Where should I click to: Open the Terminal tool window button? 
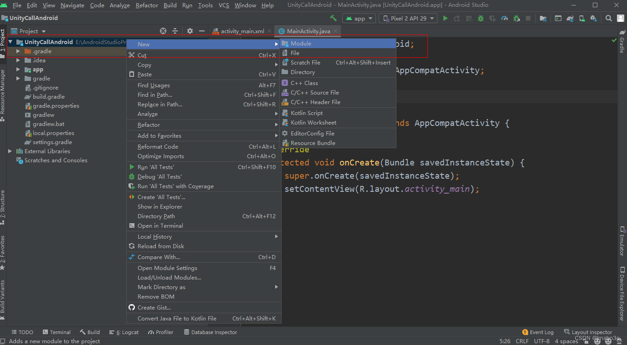(x=57, y=332)
